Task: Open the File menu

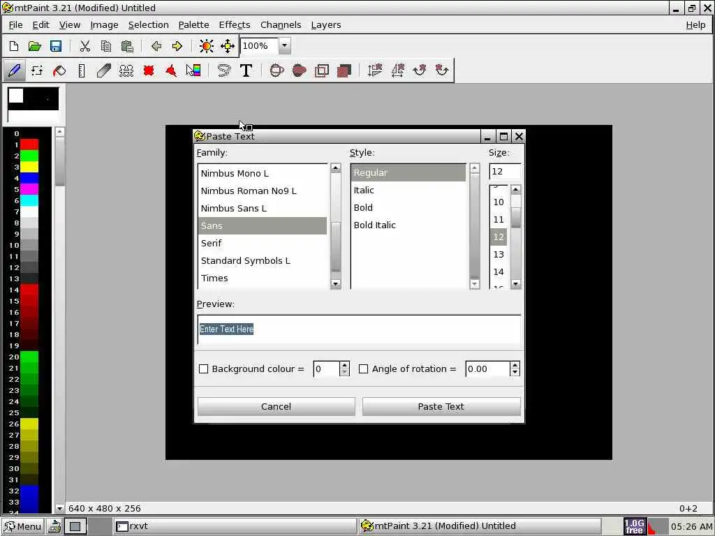Action: click(x=15, y=25)
